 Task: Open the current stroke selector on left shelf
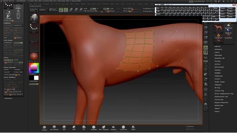[34, 28]
